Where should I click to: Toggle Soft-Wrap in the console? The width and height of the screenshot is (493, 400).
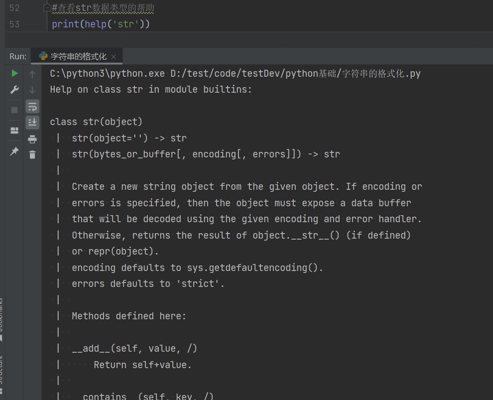point(32,106)
